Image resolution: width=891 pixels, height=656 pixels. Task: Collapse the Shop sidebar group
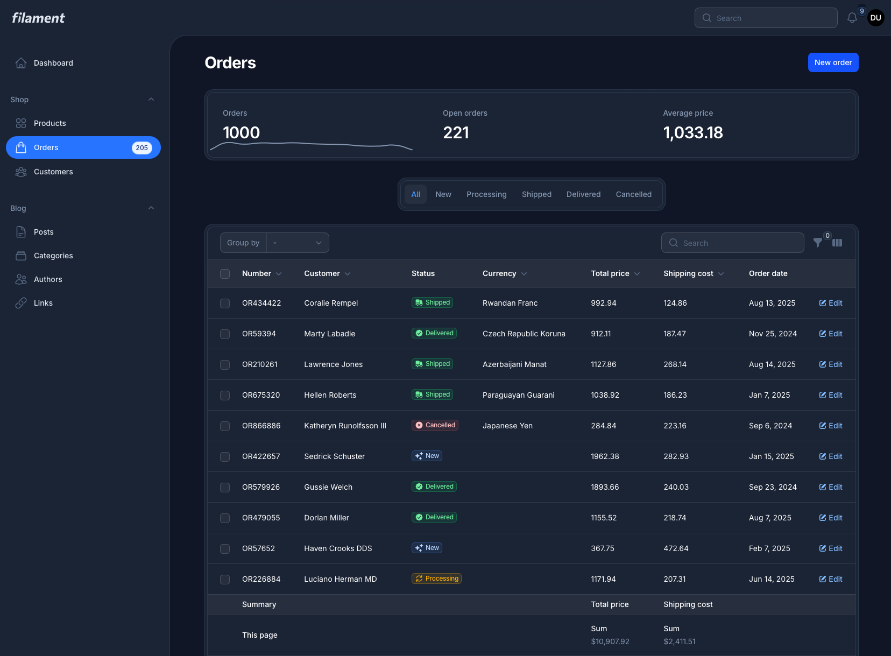(x=151, y=100)
